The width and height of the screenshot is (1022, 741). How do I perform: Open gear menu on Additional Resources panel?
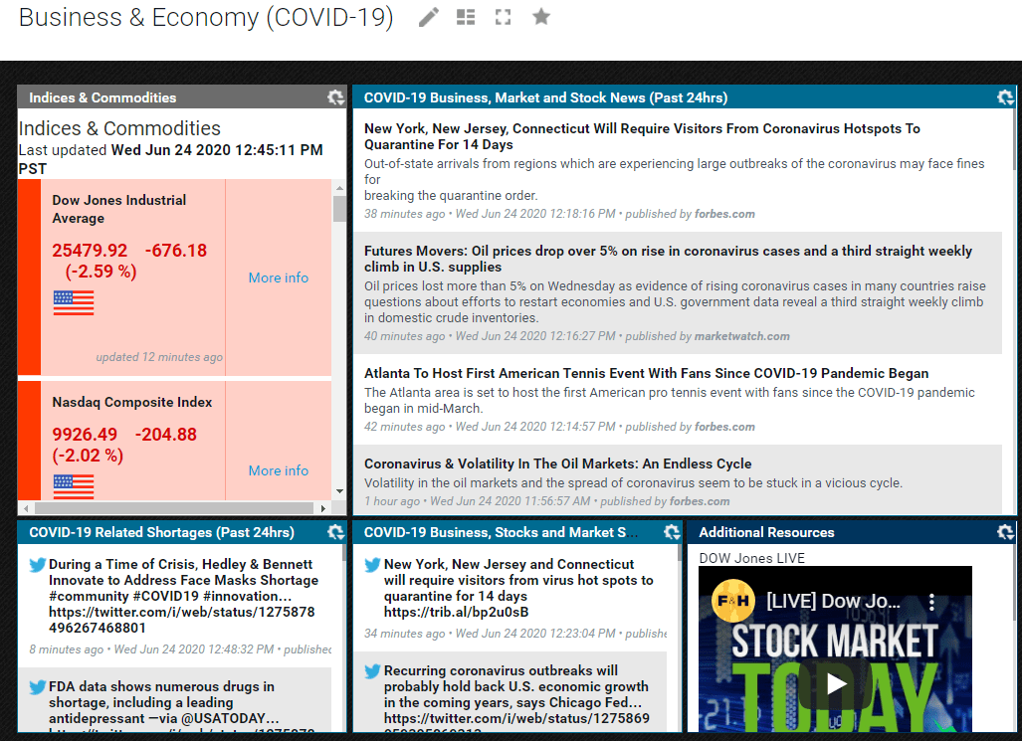[1006, 532]
